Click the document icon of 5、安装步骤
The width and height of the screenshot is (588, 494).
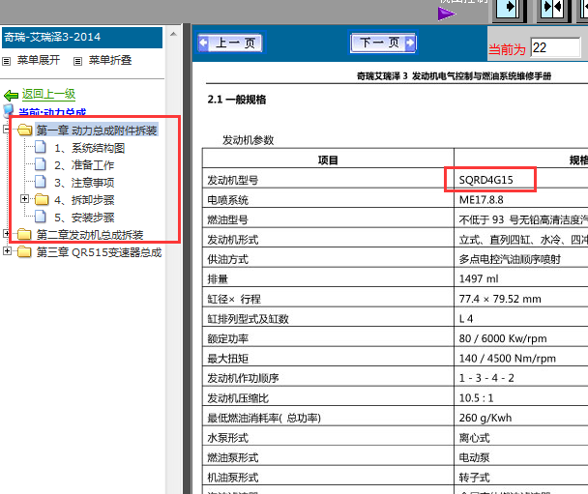41,217
